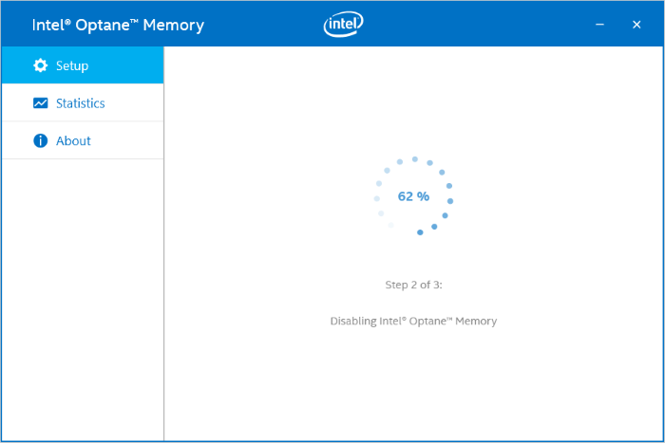665x443 pixels.
Task: Click the Statistics chart icon
Action: pos(40,103)
